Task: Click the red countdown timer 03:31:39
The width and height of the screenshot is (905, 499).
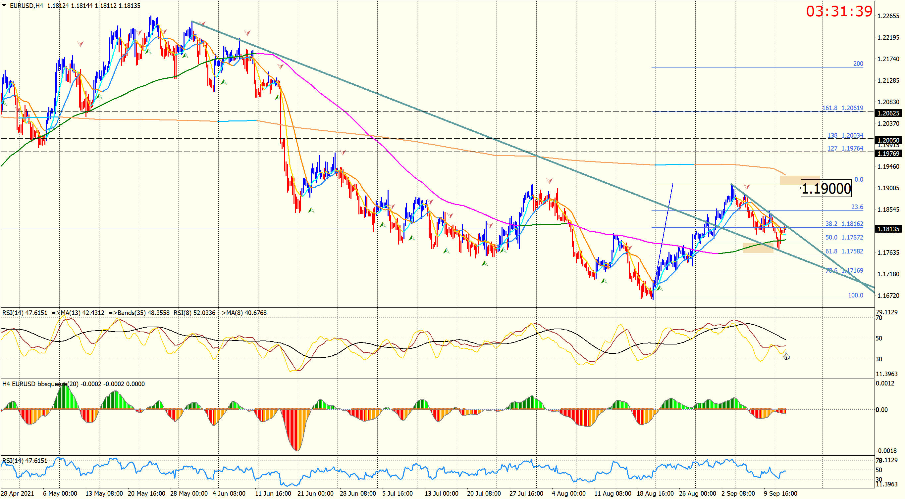Action: click(x=839, y=11)
